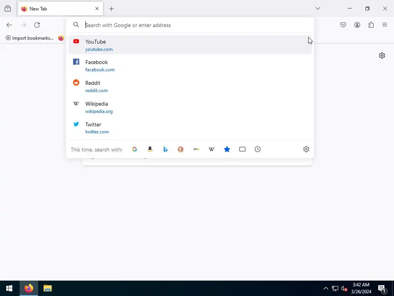394x296 pixels.
Task: Click the youtube.com URL text
Action: click(x=99, y=49)
